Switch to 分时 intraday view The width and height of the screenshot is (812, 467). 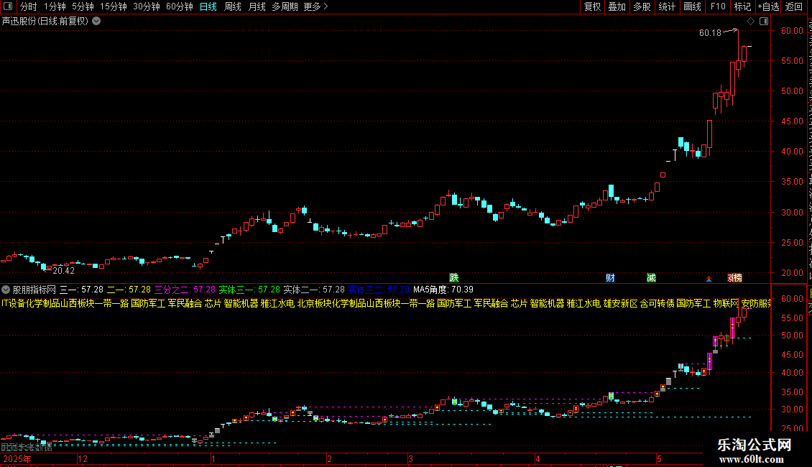click(x=29, y=6)
